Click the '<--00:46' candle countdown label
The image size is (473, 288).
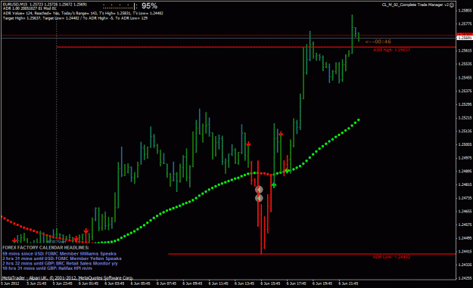click(378, 42)
